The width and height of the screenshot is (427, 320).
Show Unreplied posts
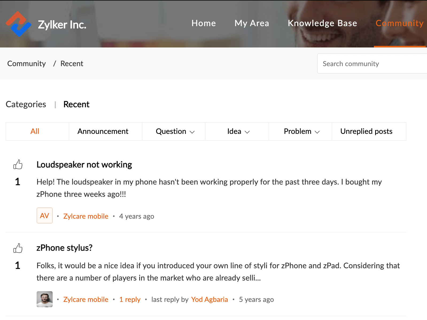366,131
